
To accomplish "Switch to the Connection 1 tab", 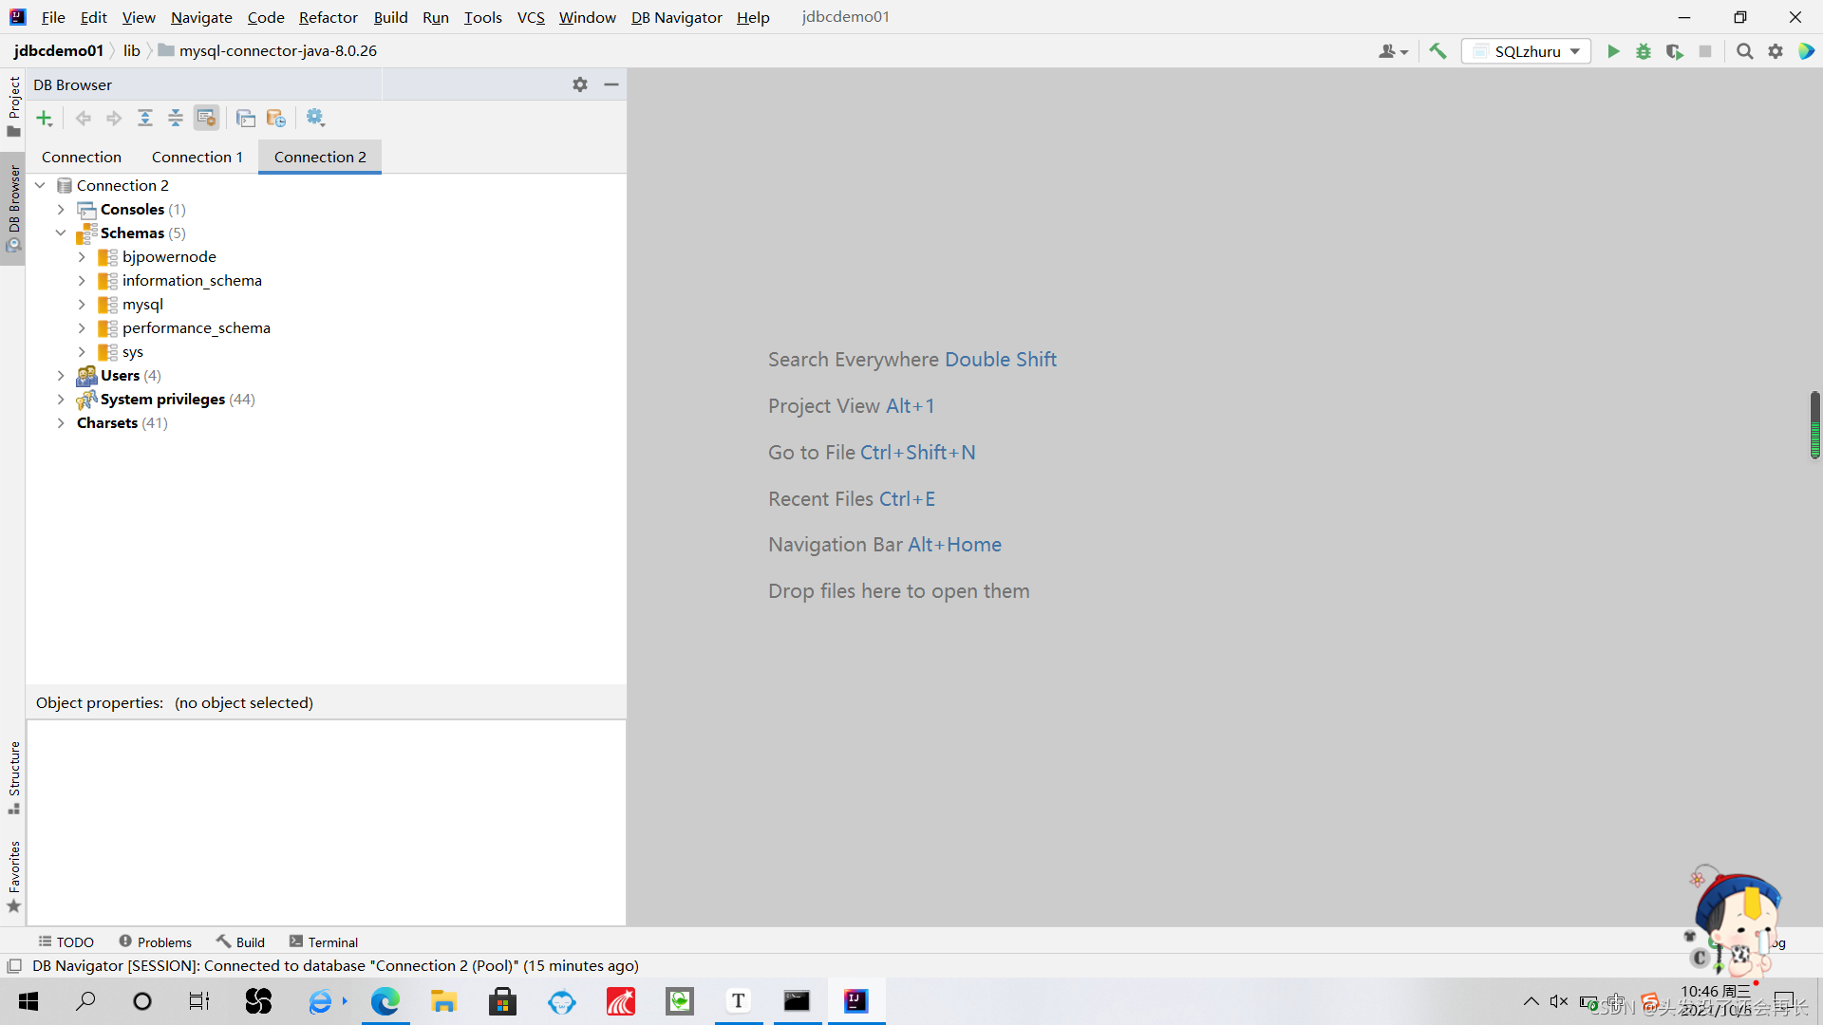I will point(197,157).
